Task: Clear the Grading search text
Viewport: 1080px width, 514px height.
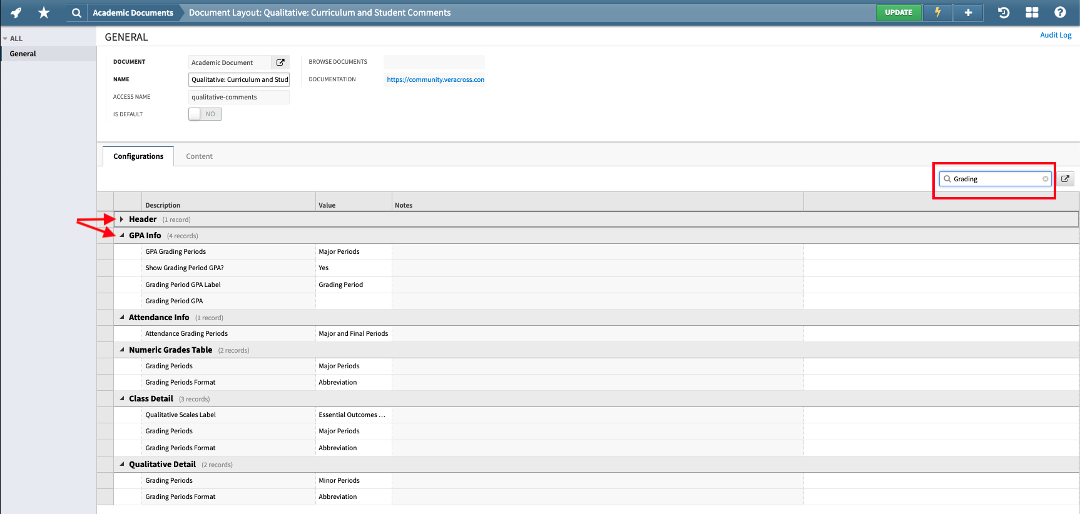Action: coord(1045,179)
